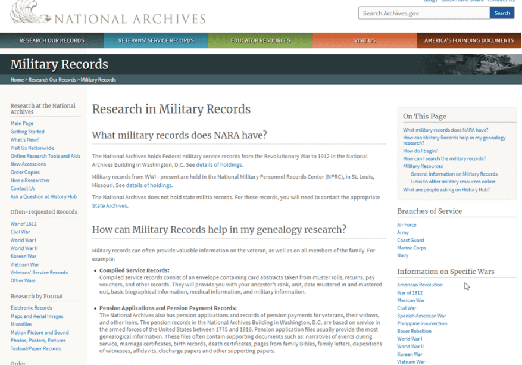Click Research Our Records in the breadcrumb
The image size is (522, 365).
[x=52, y=80]
